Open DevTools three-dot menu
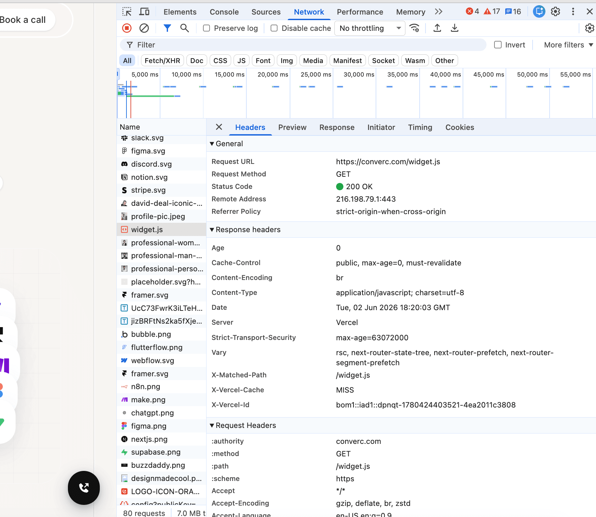This screenshot has height=517, width=596. (573, 12)
